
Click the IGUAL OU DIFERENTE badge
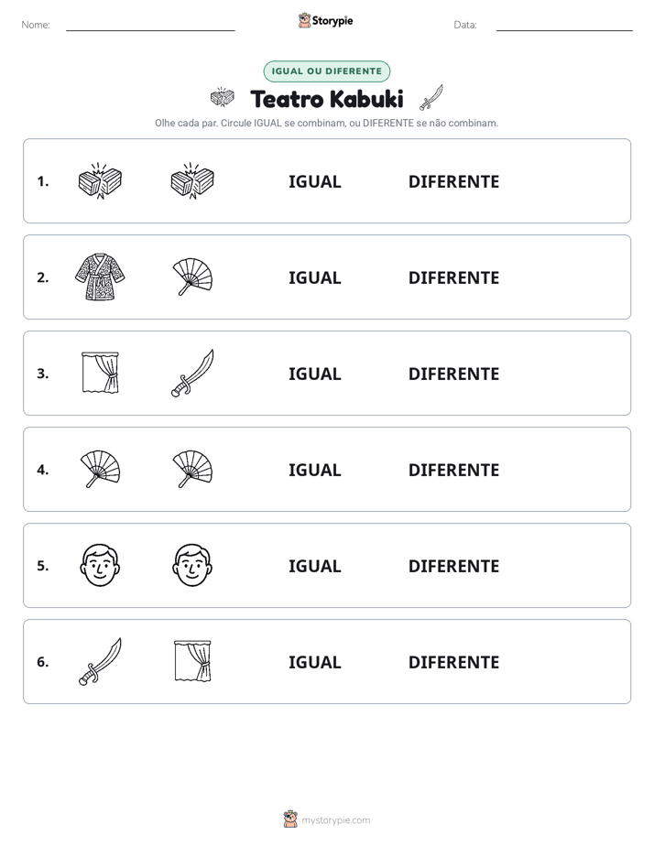click(x=326, y=71)
